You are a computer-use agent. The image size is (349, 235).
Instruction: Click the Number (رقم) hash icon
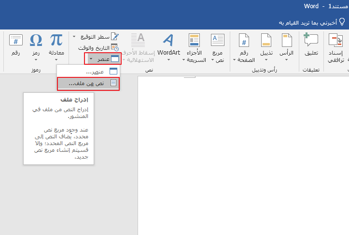pos(16,41)
